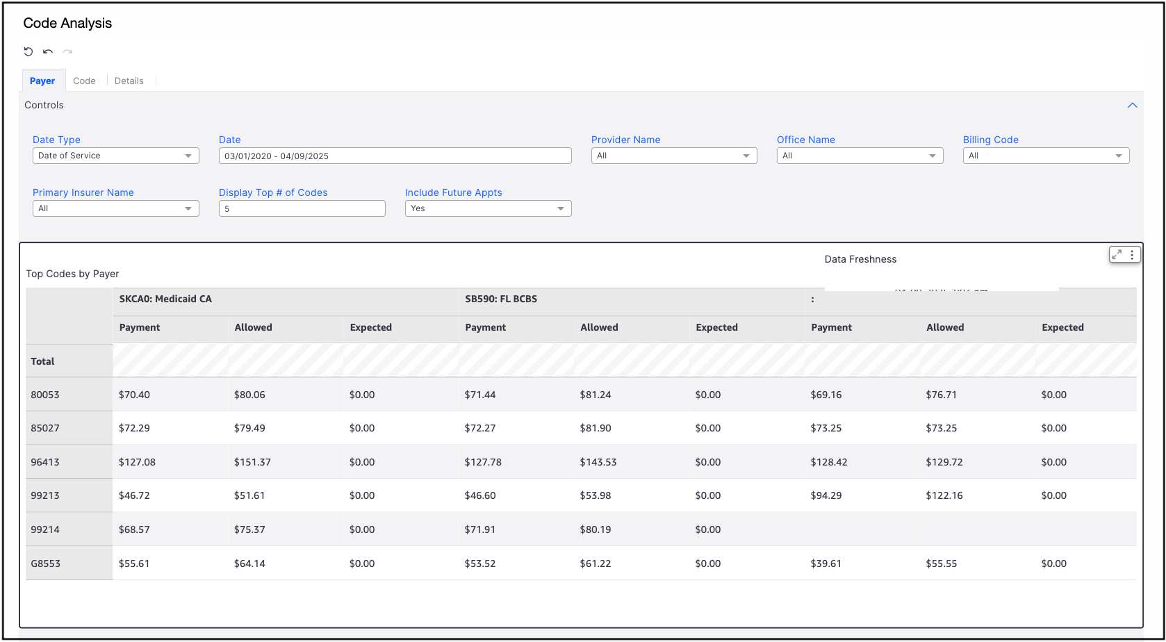Maximize the Top Codes by Payer visual
1166x642 pixels.
pyautogui.click(x=1117, y=255)
